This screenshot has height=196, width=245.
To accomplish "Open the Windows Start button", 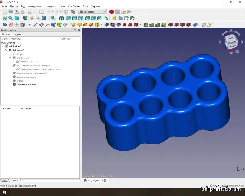I will (x=4, y=192).
